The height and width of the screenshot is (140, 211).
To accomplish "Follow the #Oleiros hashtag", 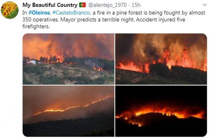I will tap(39, 13).
